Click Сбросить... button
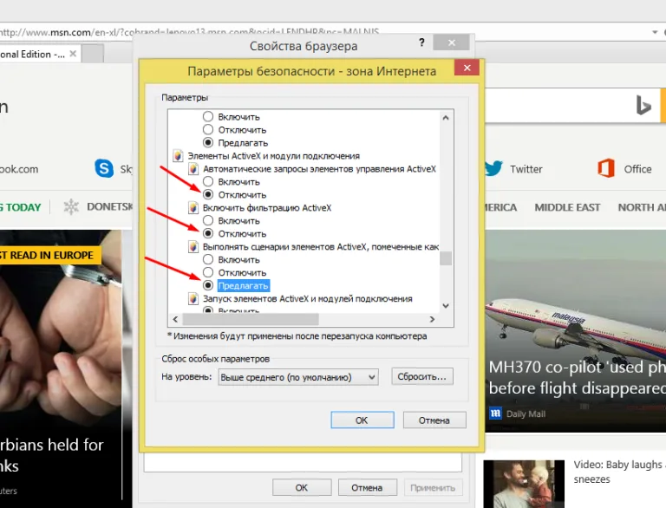666x508 pixels. coord(422,377)
